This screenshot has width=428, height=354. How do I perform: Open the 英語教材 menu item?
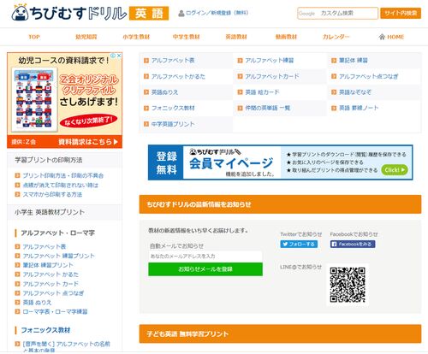tap(236, 37)
